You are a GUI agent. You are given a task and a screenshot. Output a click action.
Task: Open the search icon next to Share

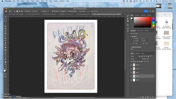(x=150, y=11)
